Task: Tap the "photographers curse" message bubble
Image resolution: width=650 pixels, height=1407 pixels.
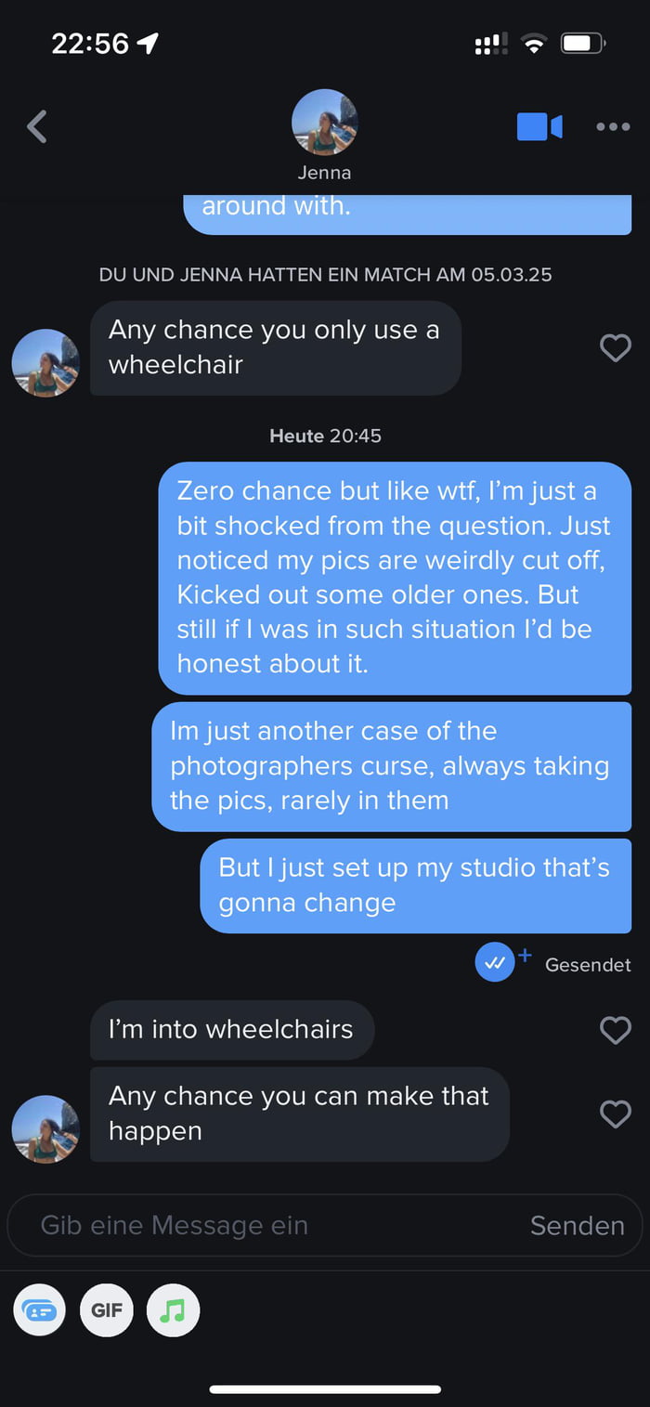Action: [x=391, y=766]
